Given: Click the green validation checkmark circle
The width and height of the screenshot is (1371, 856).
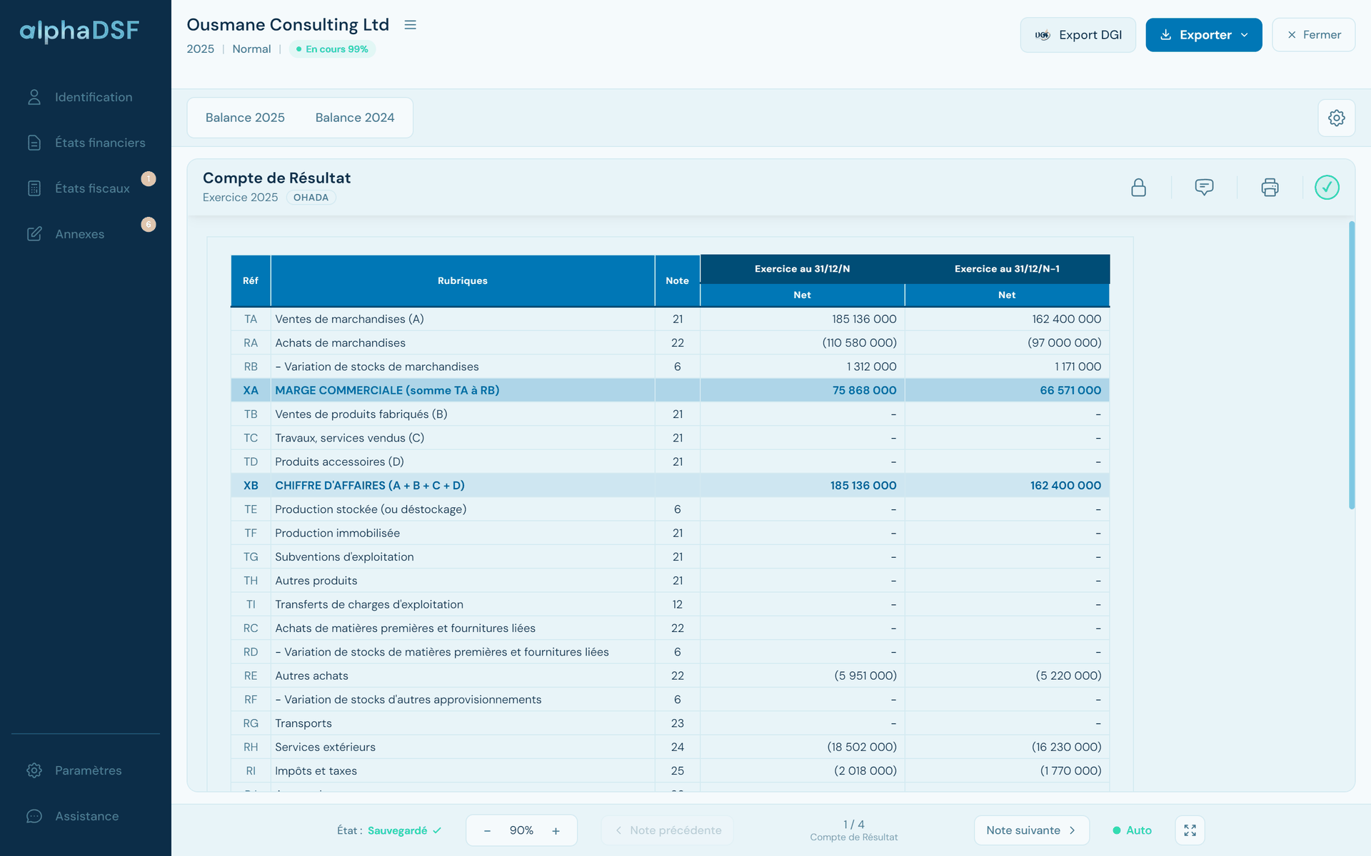Looking at the screenshot, I should tap(1327, 188).
